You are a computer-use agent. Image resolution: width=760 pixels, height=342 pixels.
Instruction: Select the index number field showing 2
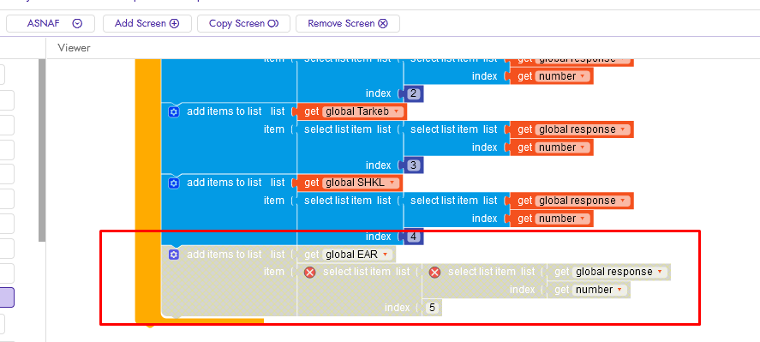tap(413, 93)
